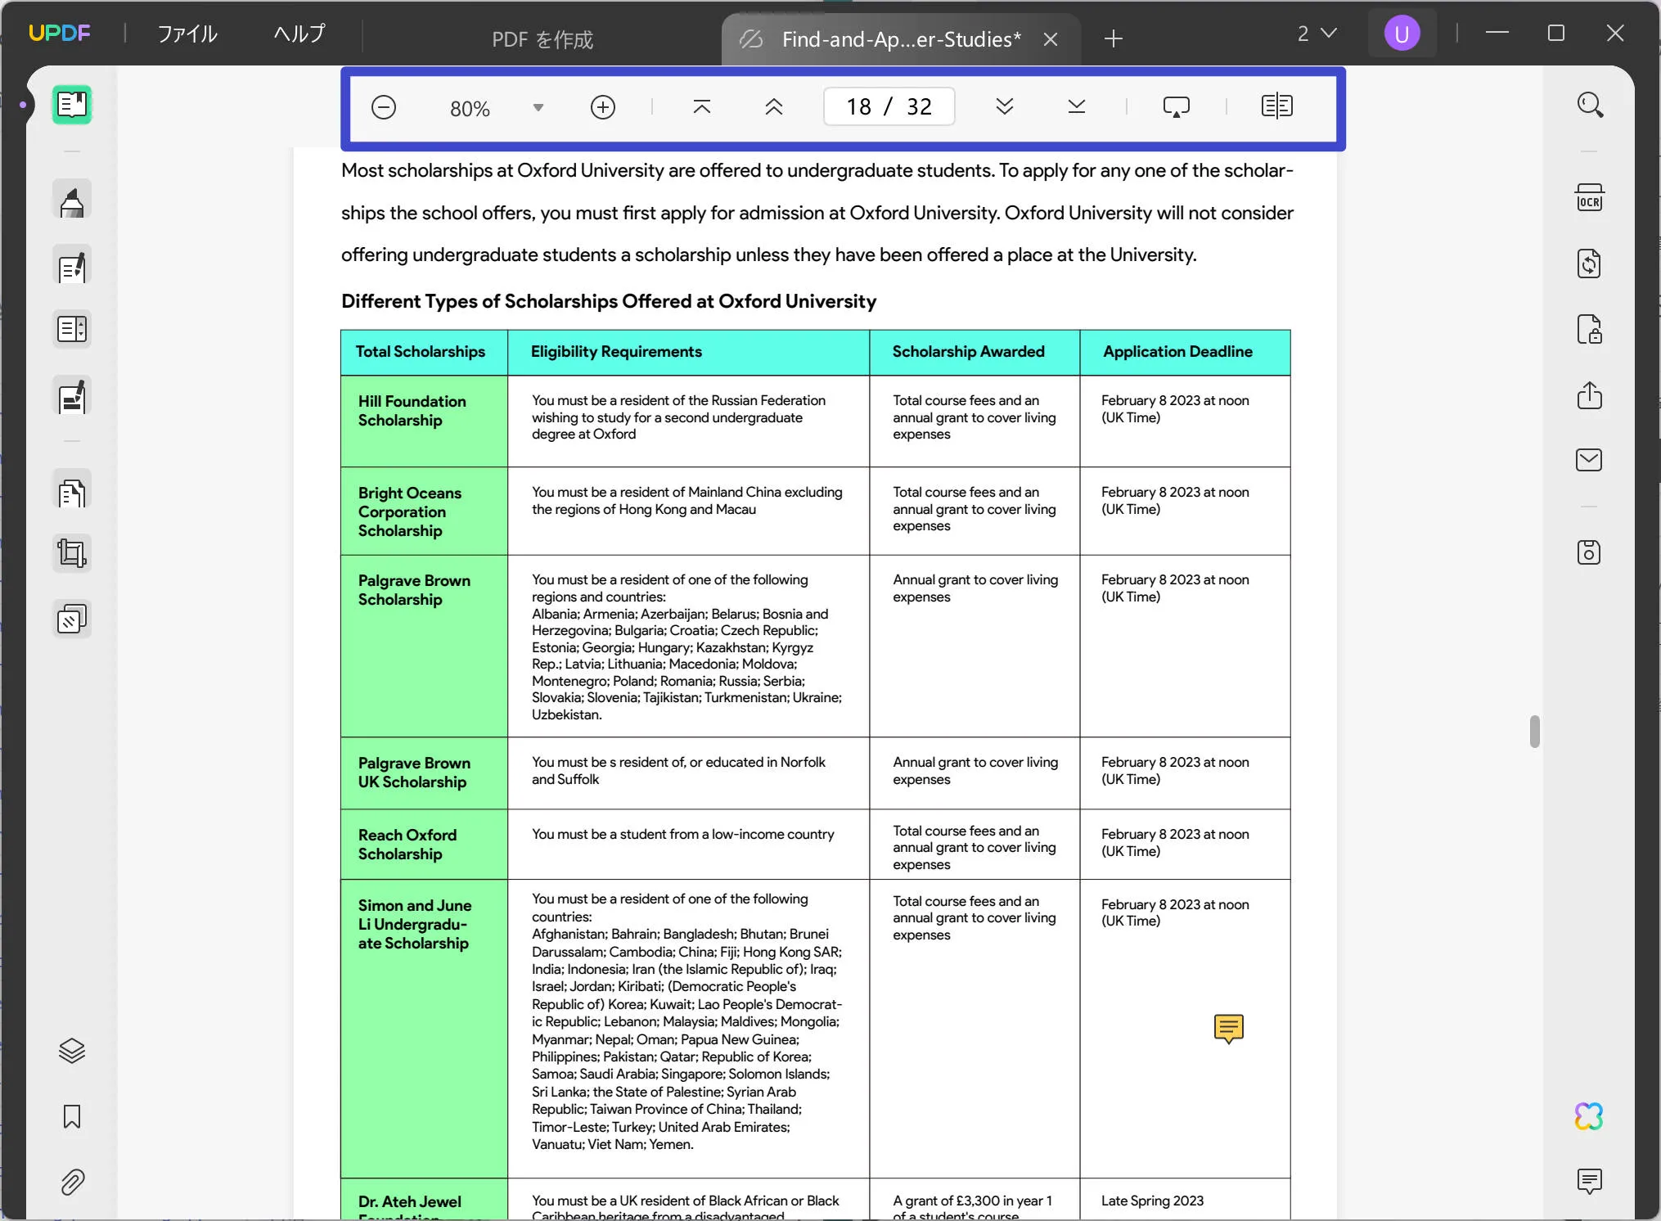
Task: Click the Scholarship Awarded column header
Action: pos(975,352)
